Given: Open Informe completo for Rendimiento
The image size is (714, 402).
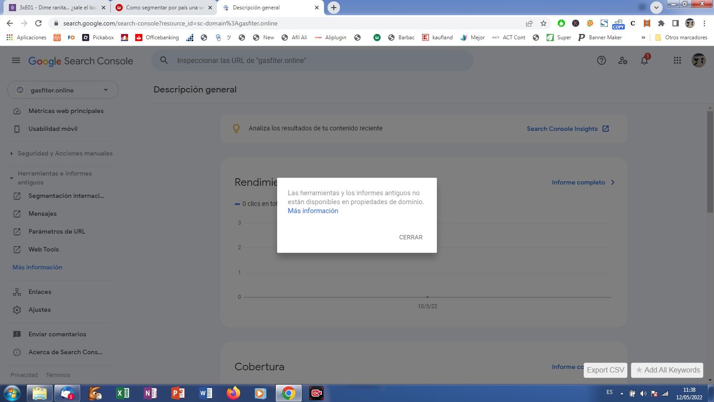Looking at the screenshot, I should tap(583, 182).
